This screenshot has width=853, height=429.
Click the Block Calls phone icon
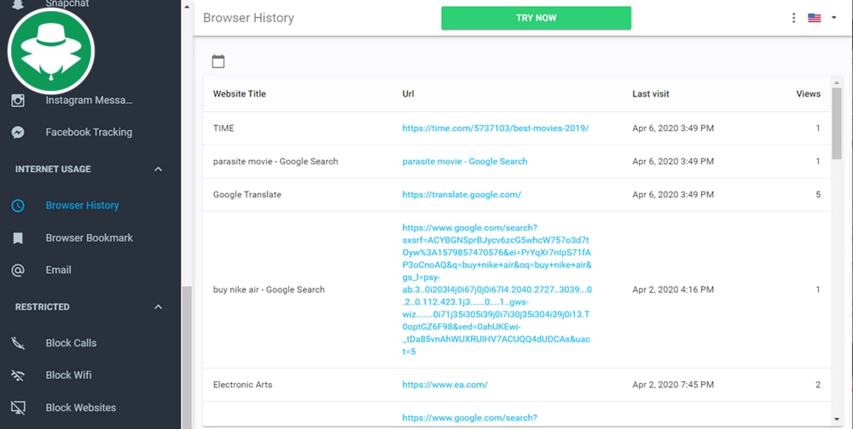click(19, 343)
